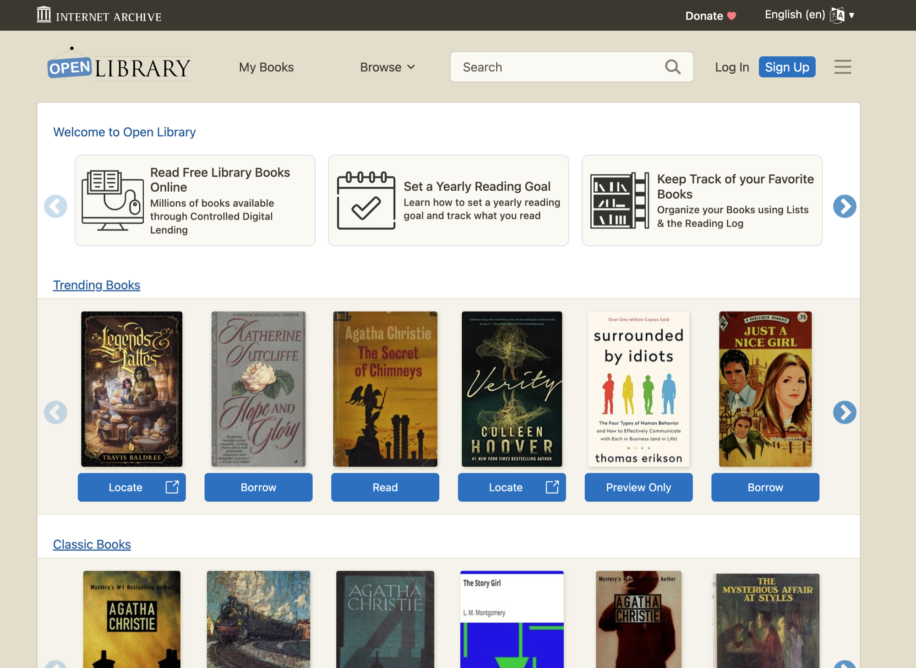Open The Mysterious Affair at Styles cover

[x=765, y=620]
